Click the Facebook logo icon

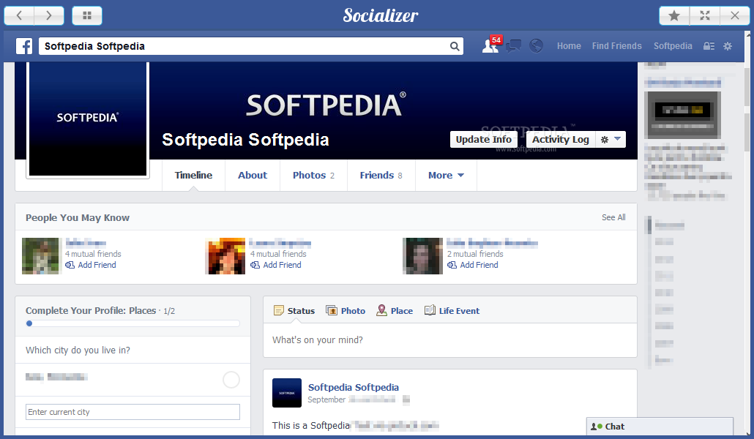pos(24,46)
